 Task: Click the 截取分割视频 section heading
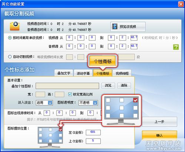[x=19, y=13]
